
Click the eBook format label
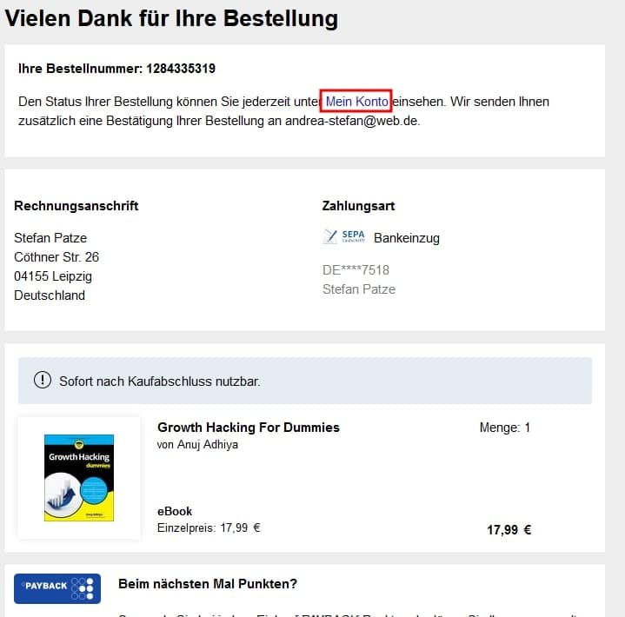pyautogui.click(x=175, y=511)
